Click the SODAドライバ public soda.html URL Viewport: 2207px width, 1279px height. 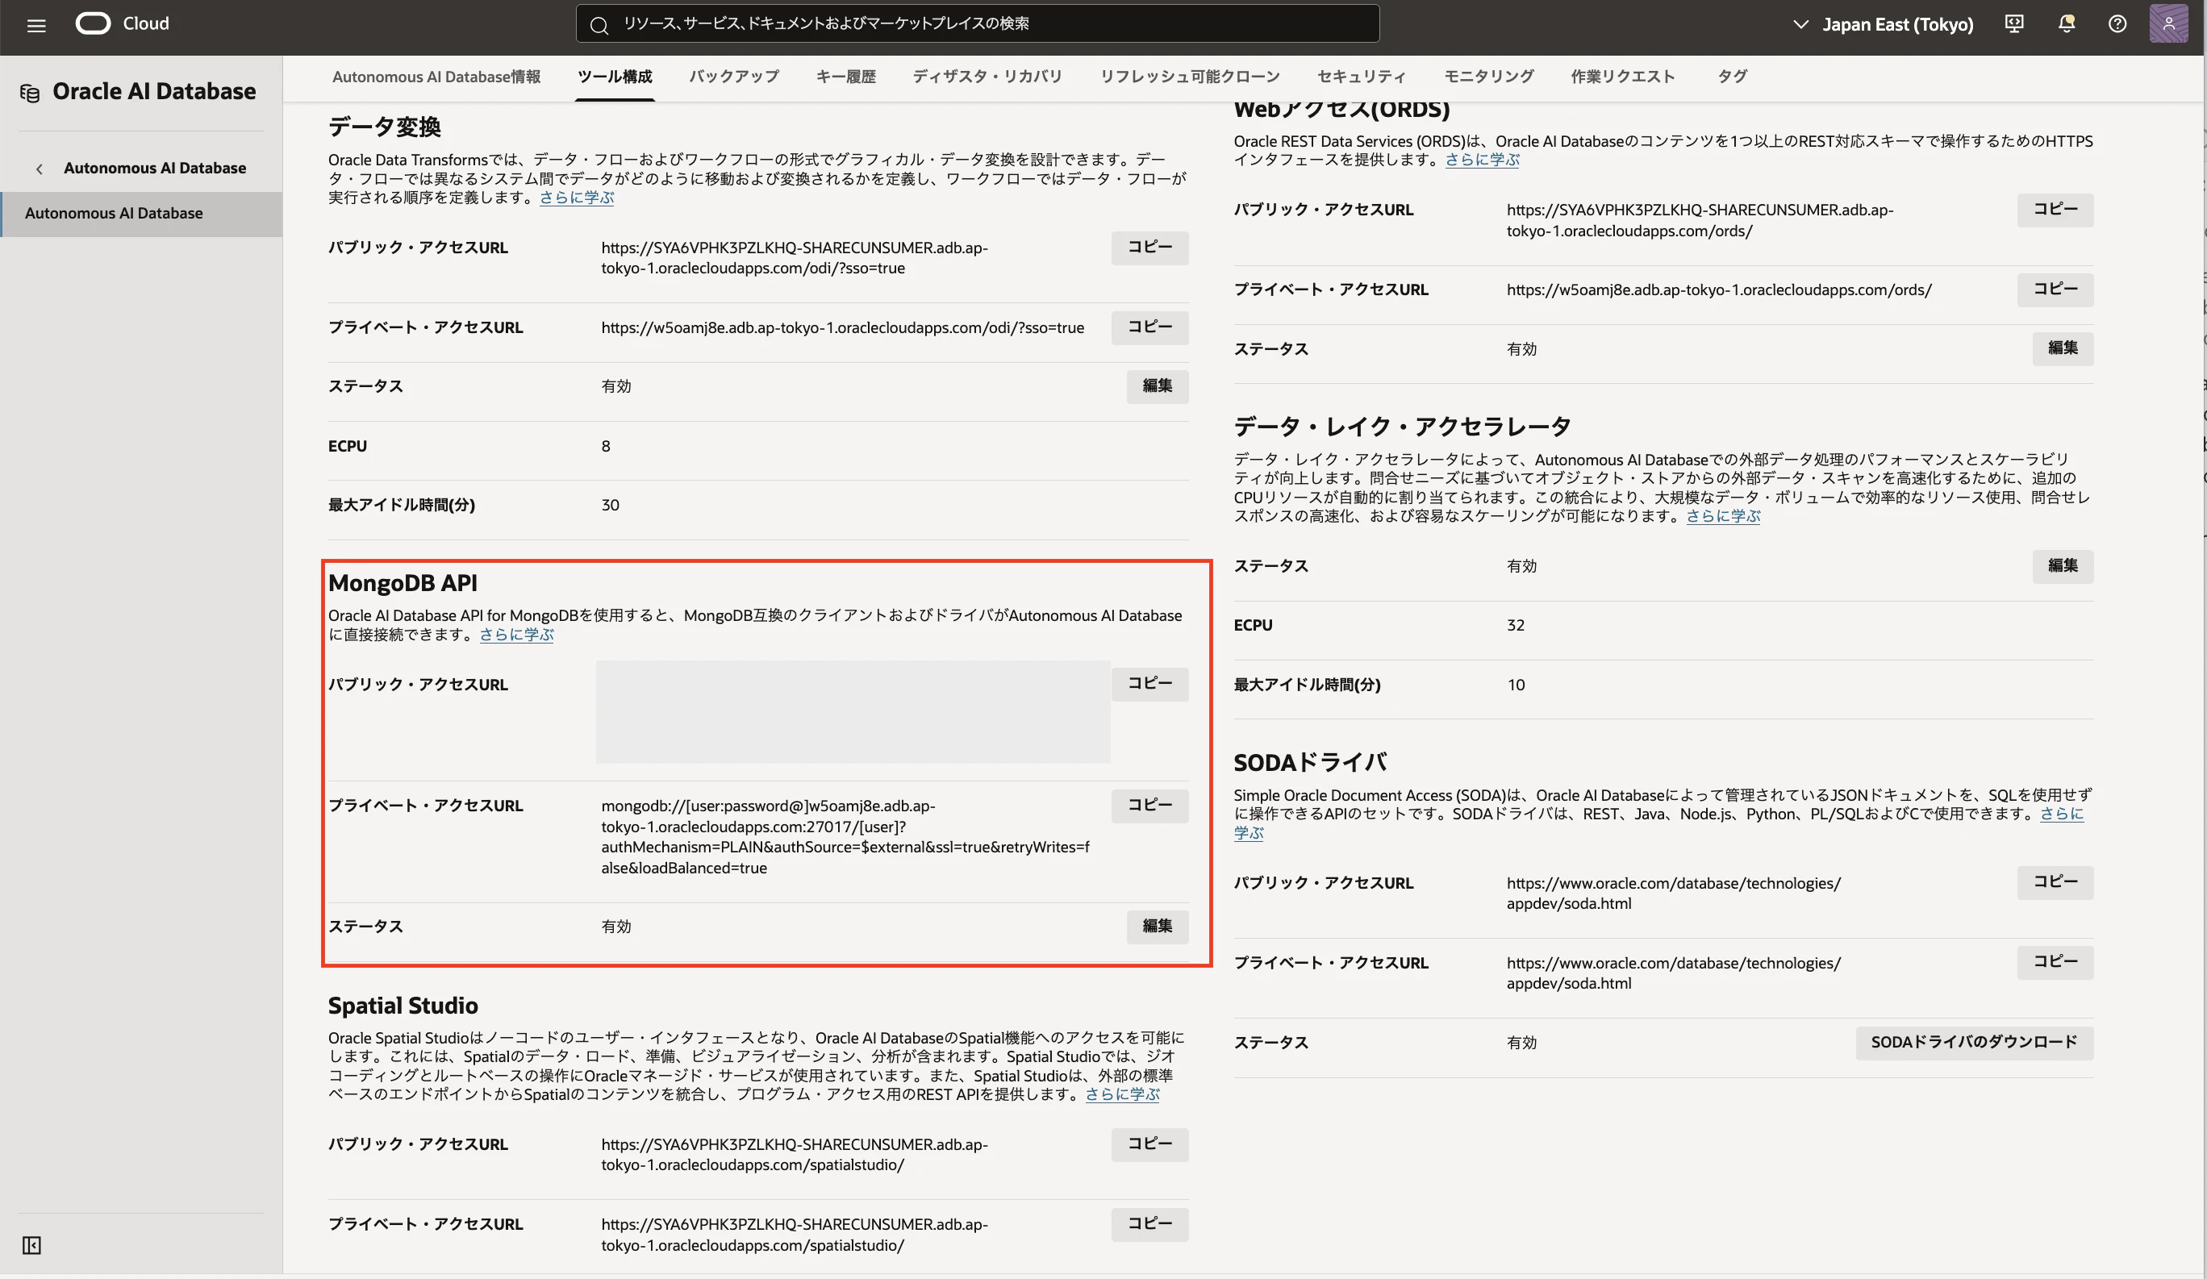tap(1674, 894)
